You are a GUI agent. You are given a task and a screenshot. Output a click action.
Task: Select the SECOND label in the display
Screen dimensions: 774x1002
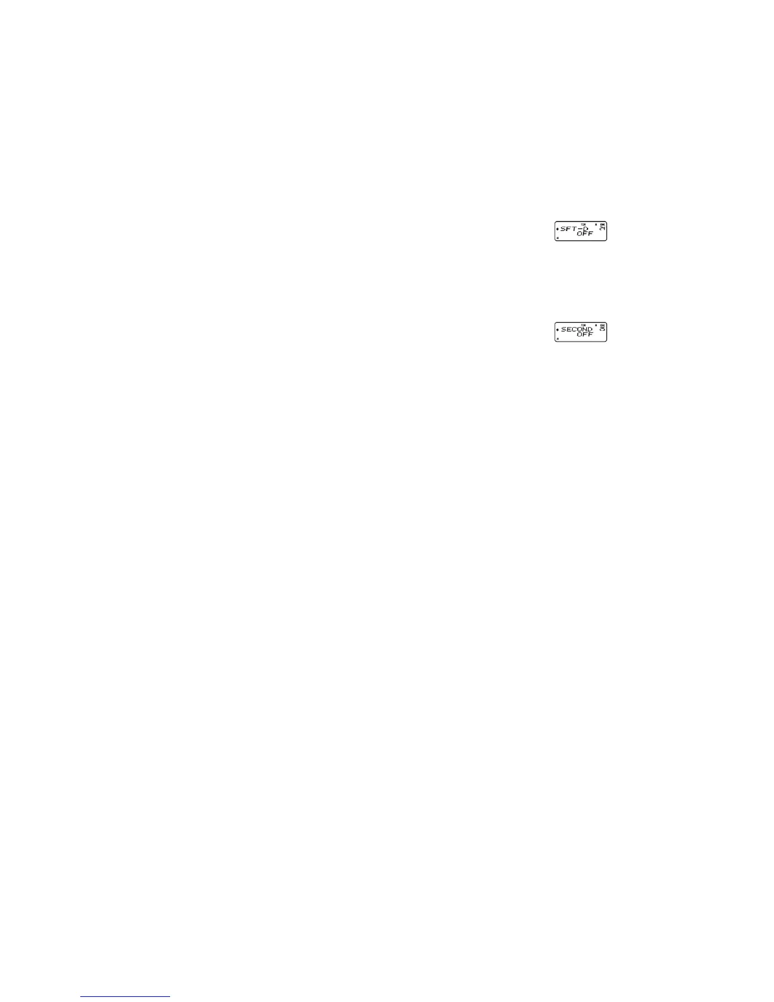tap(577, 329)
